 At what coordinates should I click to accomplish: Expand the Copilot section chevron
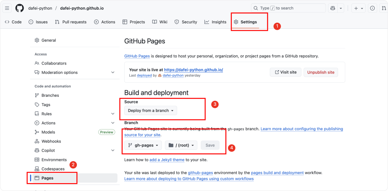(x=113, y=150)
